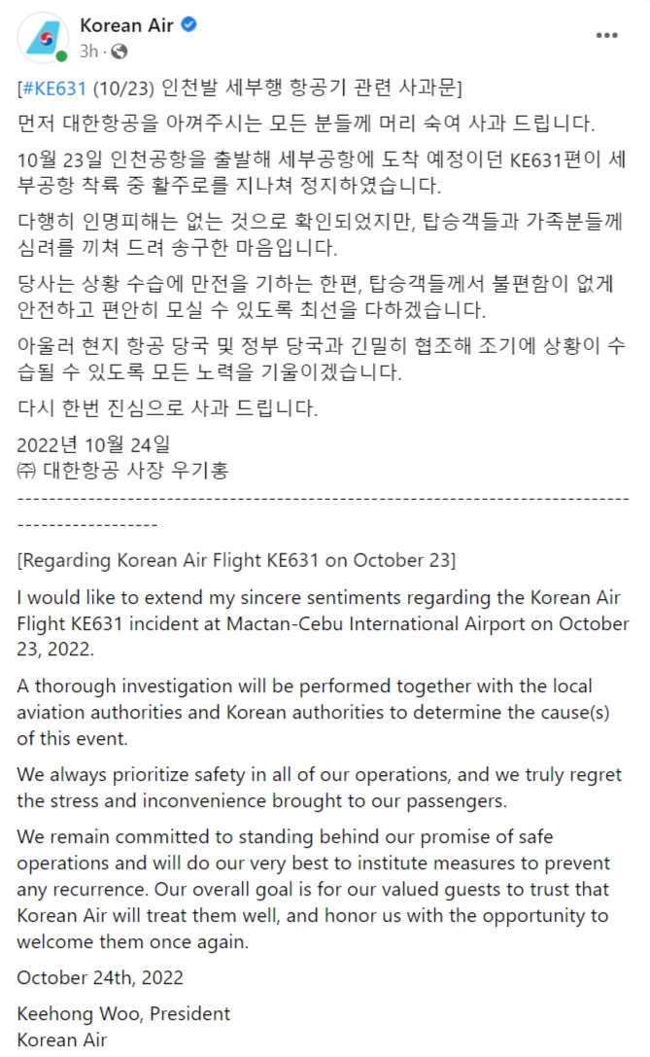Click the Korean date line '2022년 10월 24일'
This screenshot has width=650, height=1057.
(93, 444)
